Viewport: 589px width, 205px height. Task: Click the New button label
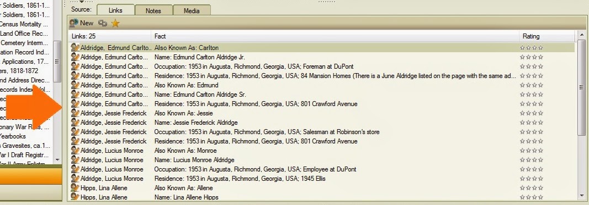87,23
